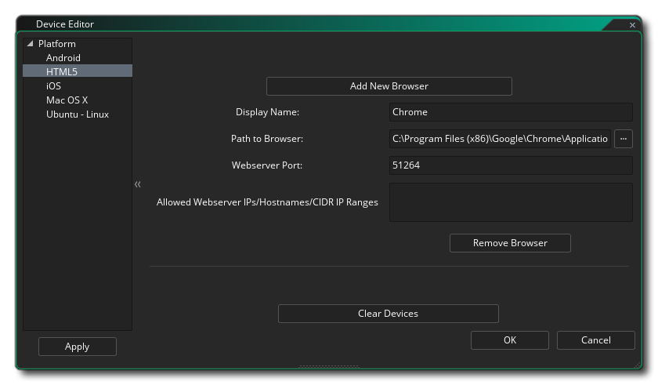Choose iOS from the platform tree
658x385 pixels.
point(53,86)
